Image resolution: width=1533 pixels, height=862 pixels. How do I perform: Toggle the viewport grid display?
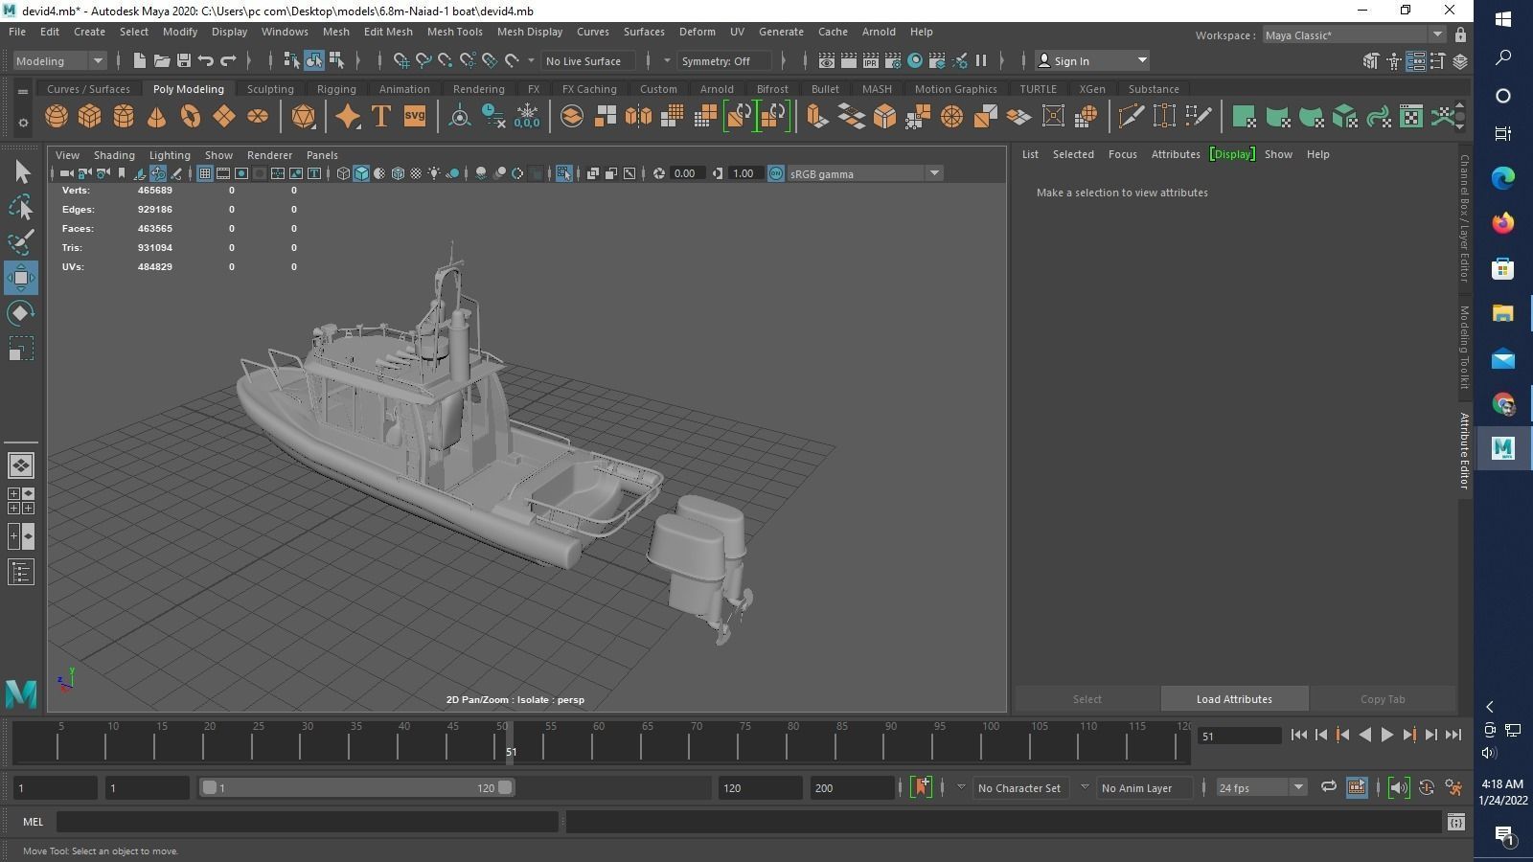204,173
